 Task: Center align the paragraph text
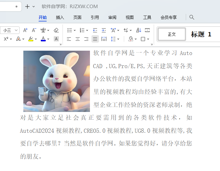pyautogui.click(x=77, y=39)
